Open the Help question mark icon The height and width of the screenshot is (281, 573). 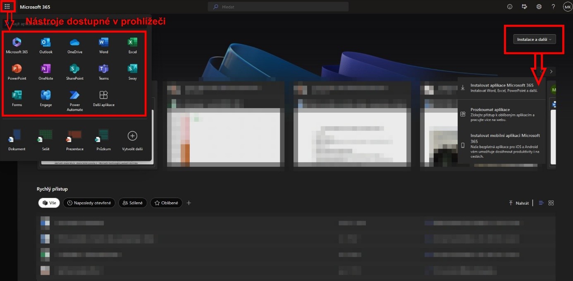click(x=554, y=7)
